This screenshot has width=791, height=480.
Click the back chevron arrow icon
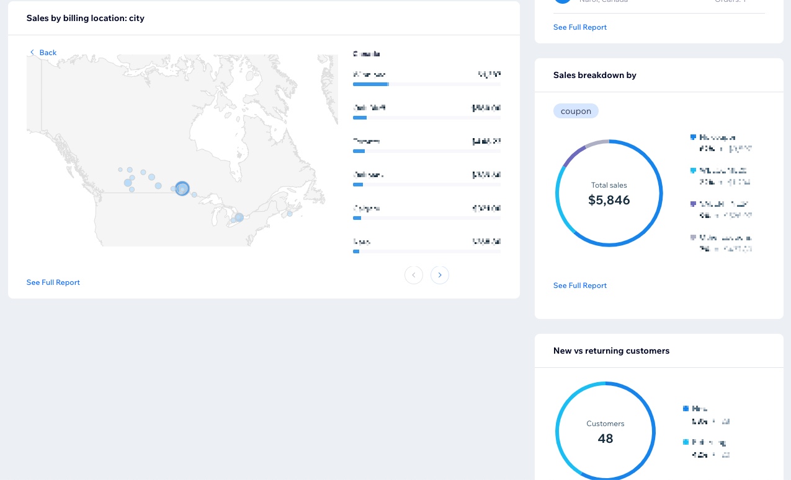(32, 52)
